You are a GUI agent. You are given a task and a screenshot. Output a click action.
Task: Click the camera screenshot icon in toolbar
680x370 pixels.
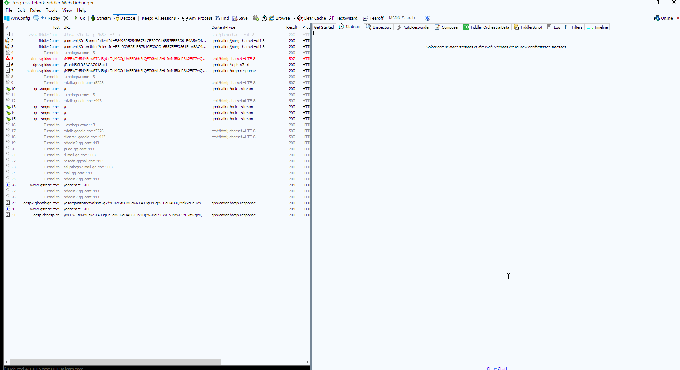click(256, 18)
